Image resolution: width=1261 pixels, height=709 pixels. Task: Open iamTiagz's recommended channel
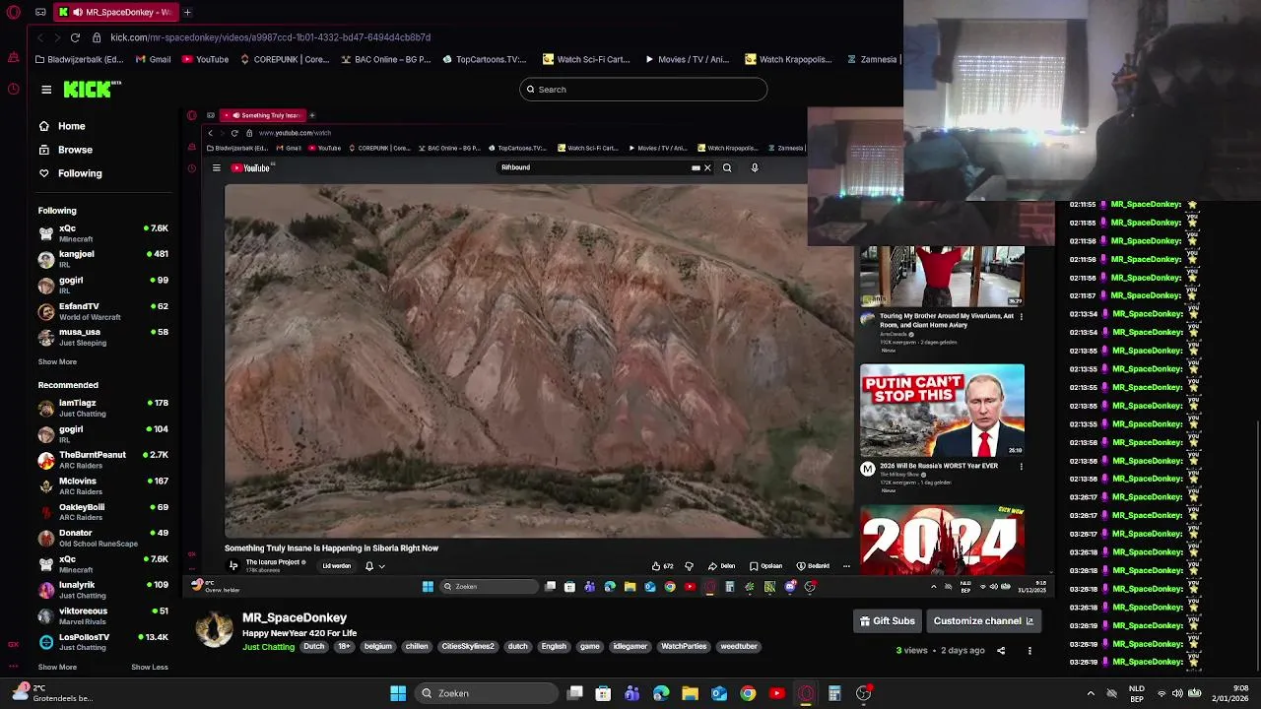tap(102, 408)
